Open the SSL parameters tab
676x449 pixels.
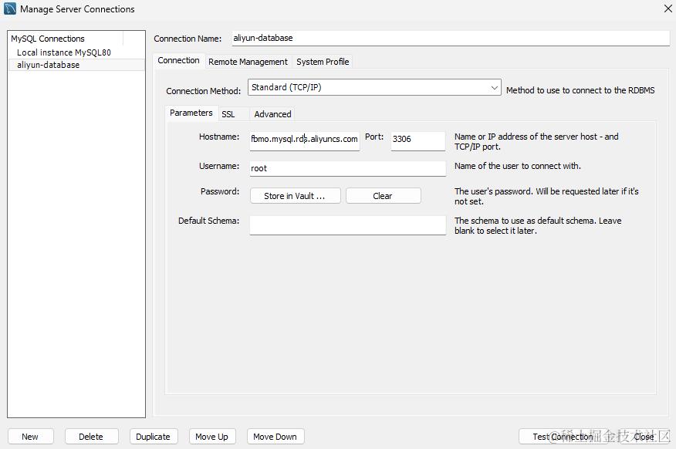tap(228, 114)
